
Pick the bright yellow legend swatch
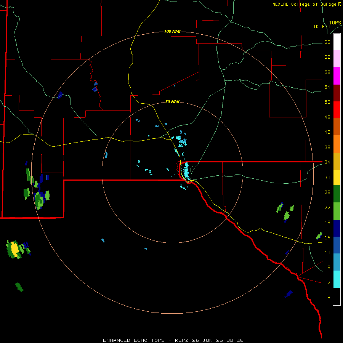[337, 178]
